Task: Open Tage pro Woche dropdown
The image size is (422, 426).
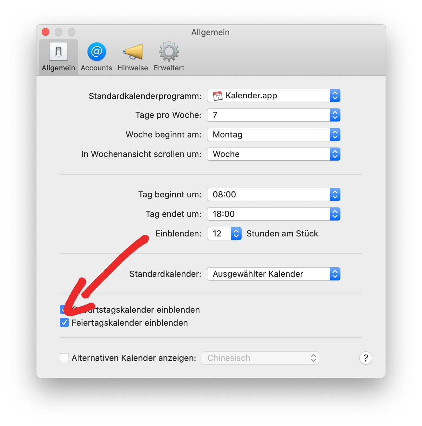Action: pyautogui.click(x=274, y=115)
